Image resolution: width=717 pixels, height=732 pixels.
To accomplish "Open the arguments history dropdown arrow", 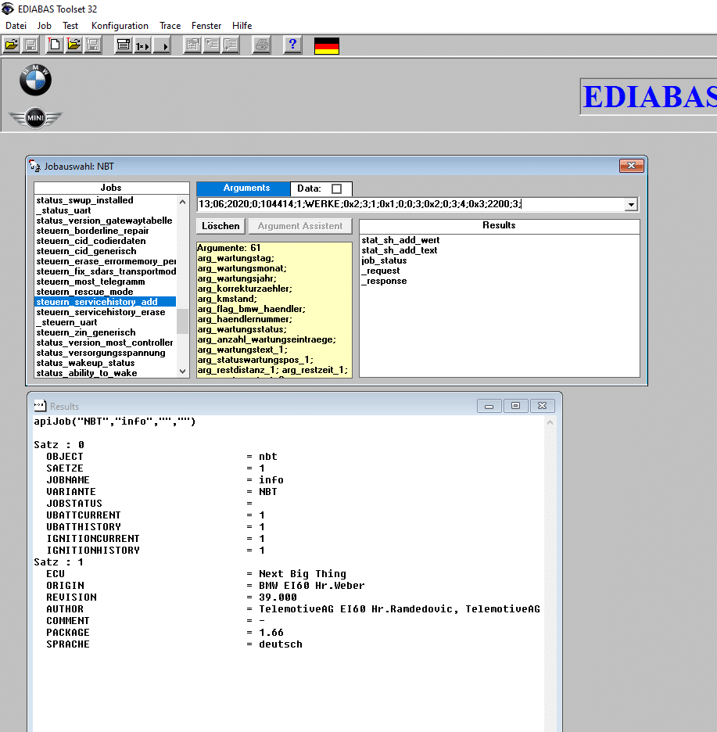I will pos(631,205).
